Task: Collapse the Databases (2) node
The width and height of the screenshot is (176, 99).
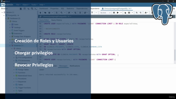Action: tap(6, 18)
